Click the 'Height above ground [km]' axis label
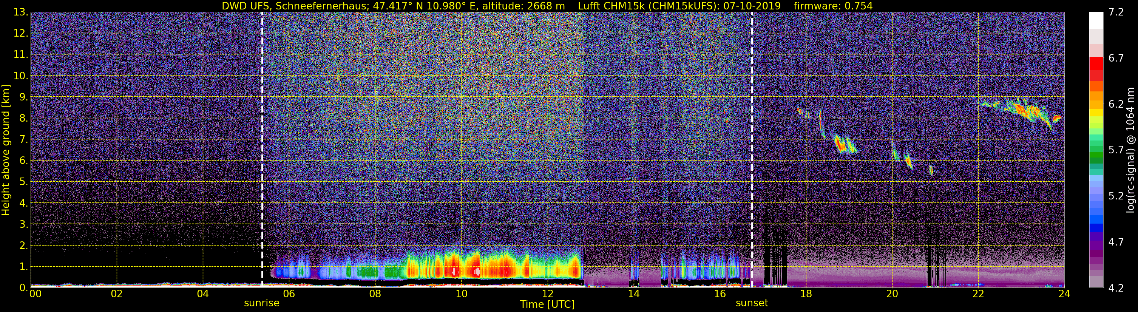Screen dimensions: 1138x312 click(6, 150)
